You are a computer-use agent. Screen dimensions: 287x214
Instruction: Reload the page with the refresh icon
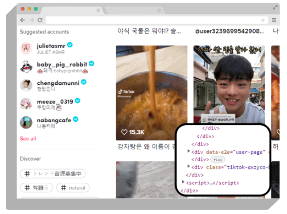pos(40,20)
